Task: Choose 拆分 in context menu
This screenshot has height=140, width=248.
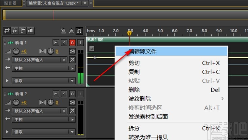Action: tap(172, 128)
